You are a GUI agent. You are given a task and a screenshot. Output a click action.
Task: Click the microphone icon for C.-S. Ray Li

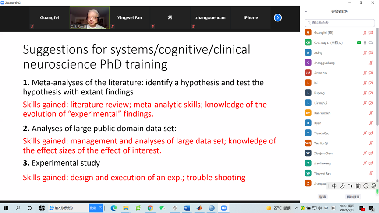pos(365,43)
